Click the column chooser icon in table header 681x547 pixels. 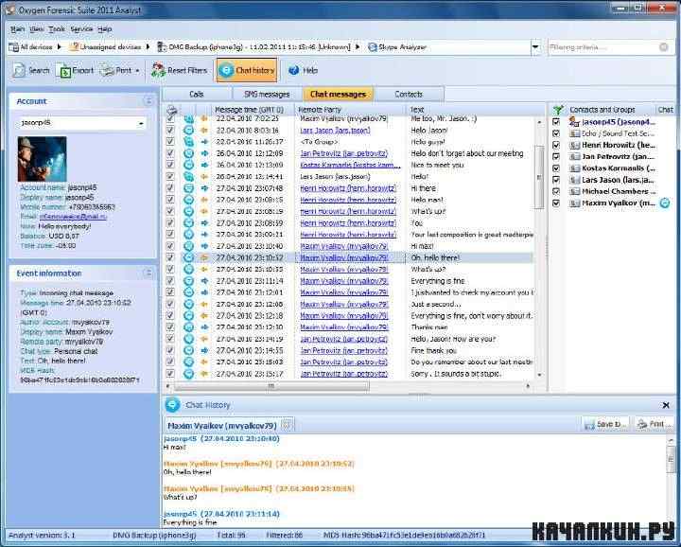tap(172, 110)
